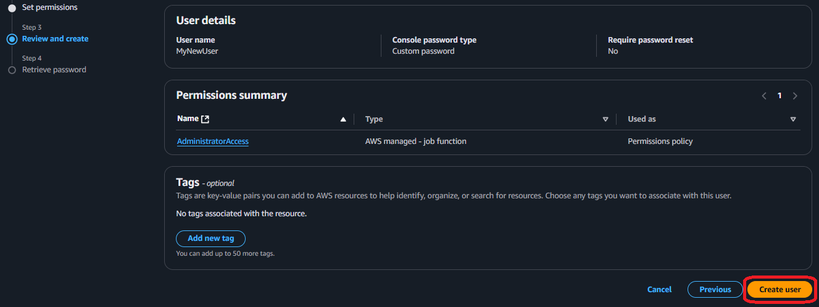Click the MyNewUser user name value
Image resolution: width=819 pixels, height=307 pixels.
tap(197, 51)
